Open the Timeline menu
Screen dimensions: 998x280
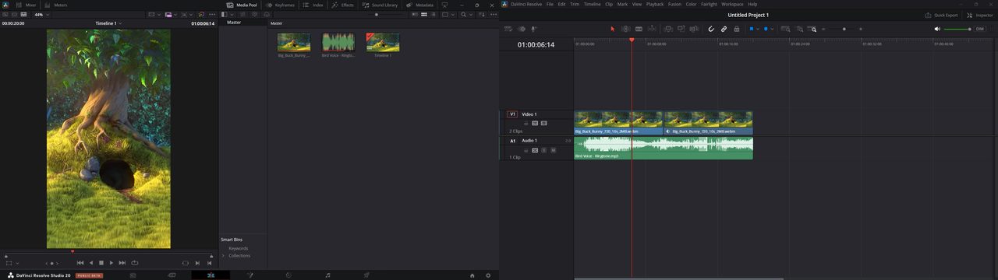(593, 5)
